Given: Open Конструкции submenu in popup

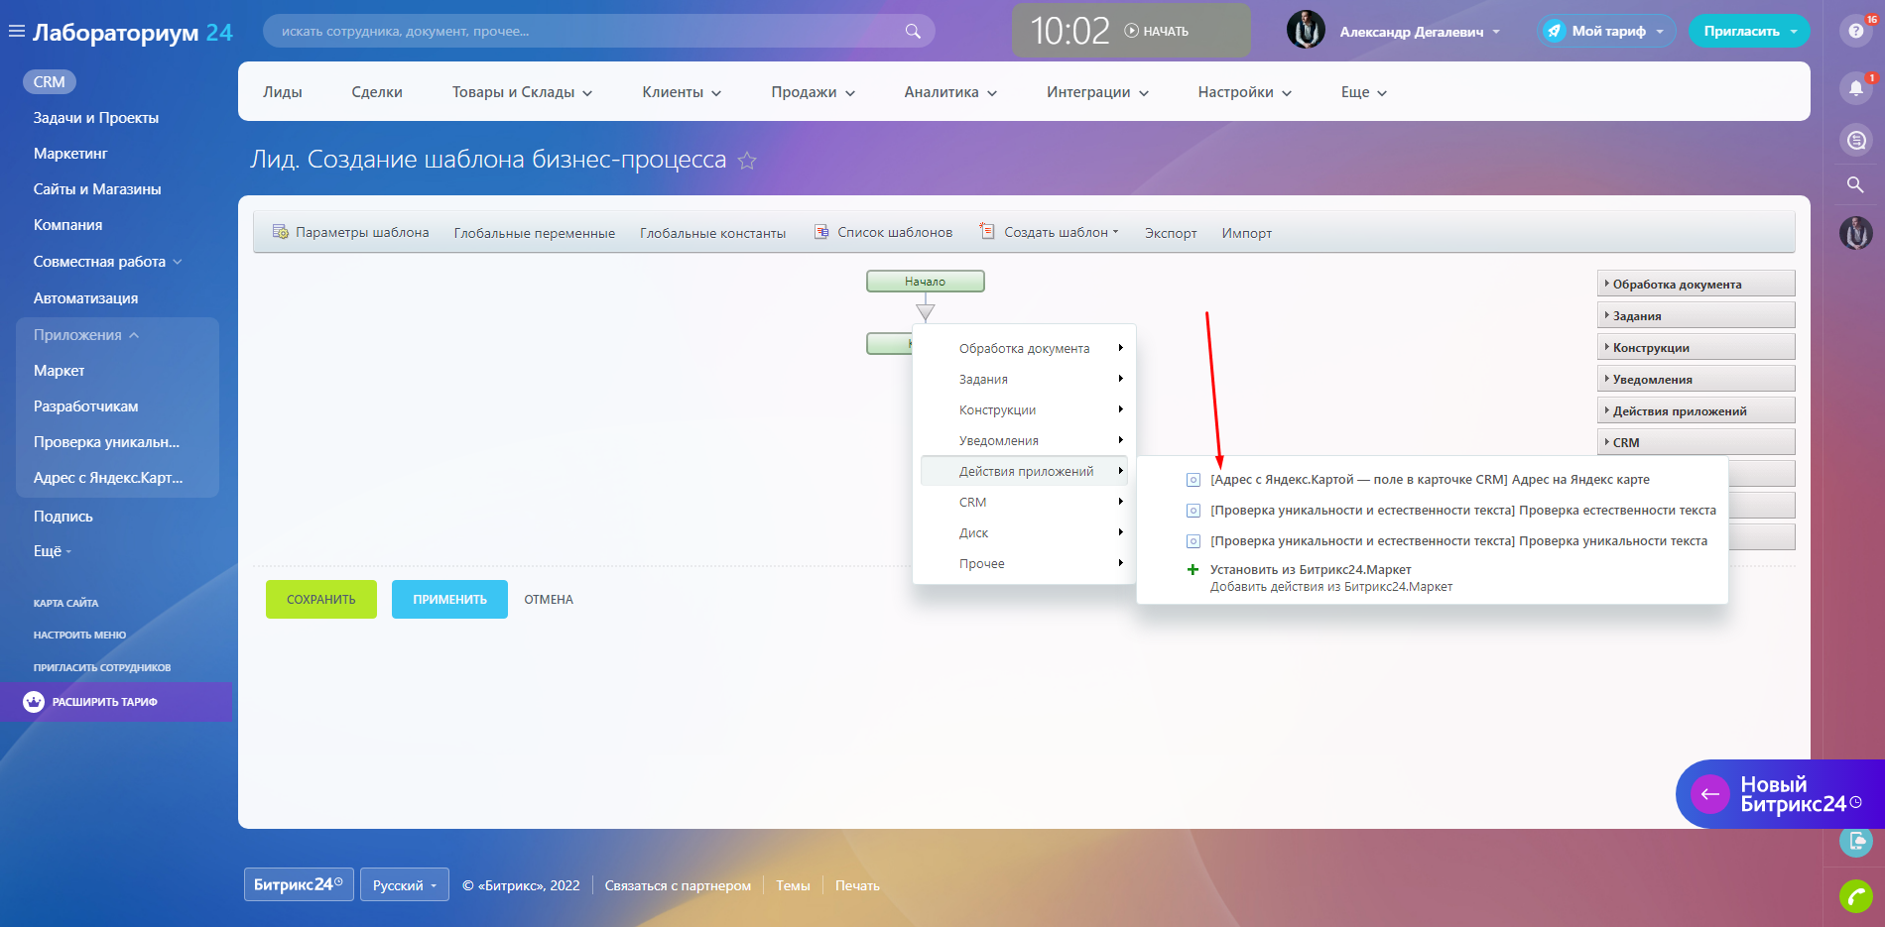Looking at the screenshot, I should click(x=1024, y=409).
